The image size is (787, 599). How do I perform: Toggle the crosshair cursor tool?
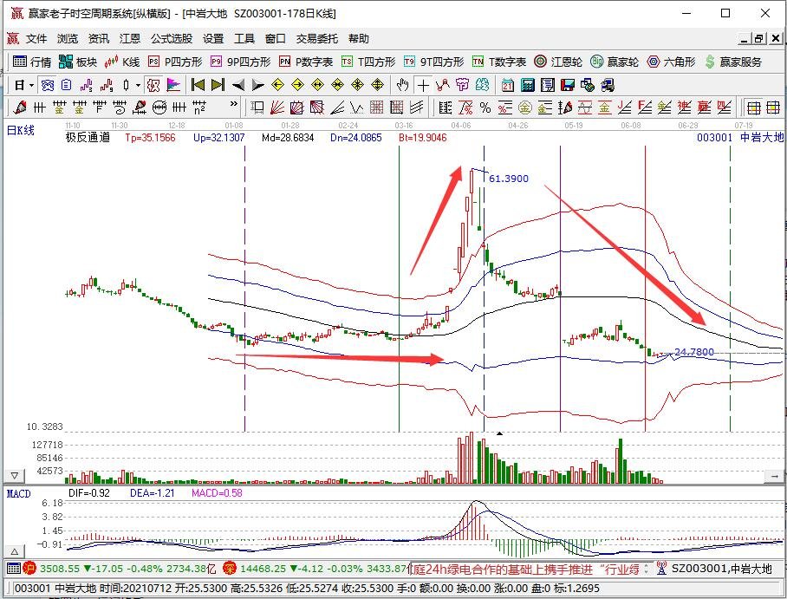tap(423, 85)
